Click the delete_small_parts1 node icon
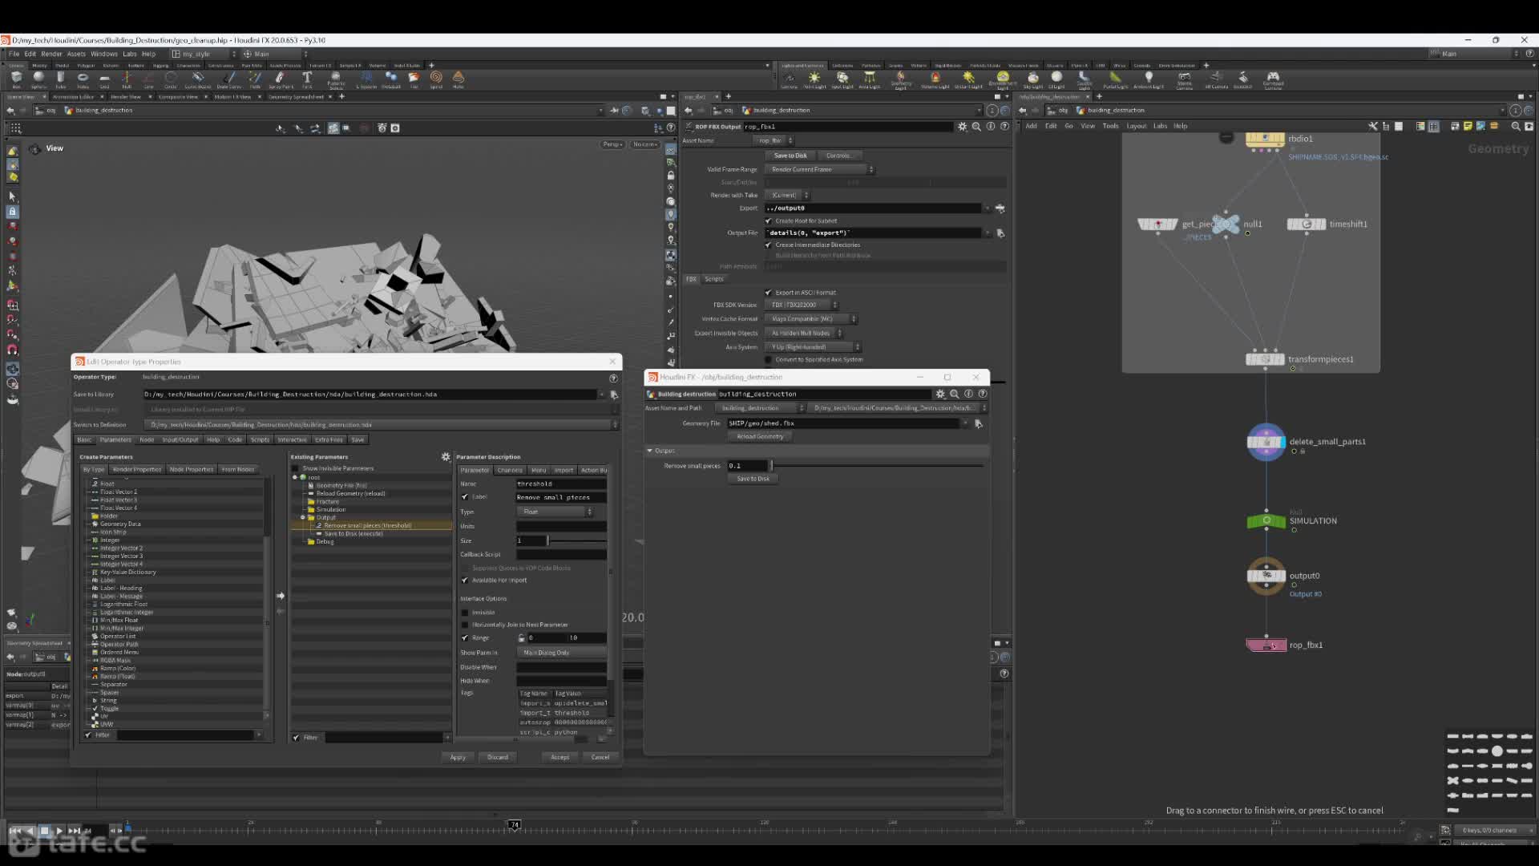 (1266, 442)
